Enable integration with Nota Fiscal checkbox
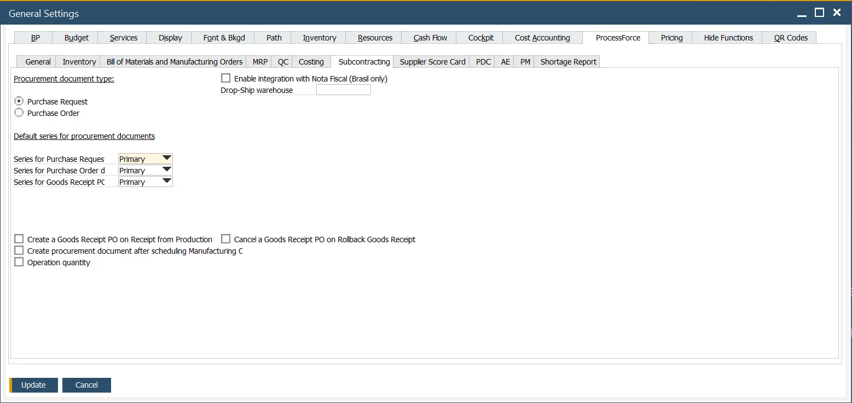The height and width of the screenshot is (403, 852). (x=225, y=78)
